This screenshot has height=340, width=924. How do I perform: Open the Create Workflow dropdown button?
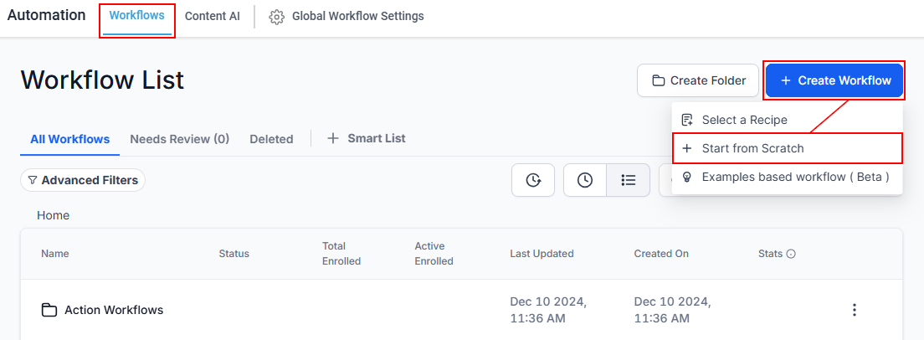[x=834, y=80]
